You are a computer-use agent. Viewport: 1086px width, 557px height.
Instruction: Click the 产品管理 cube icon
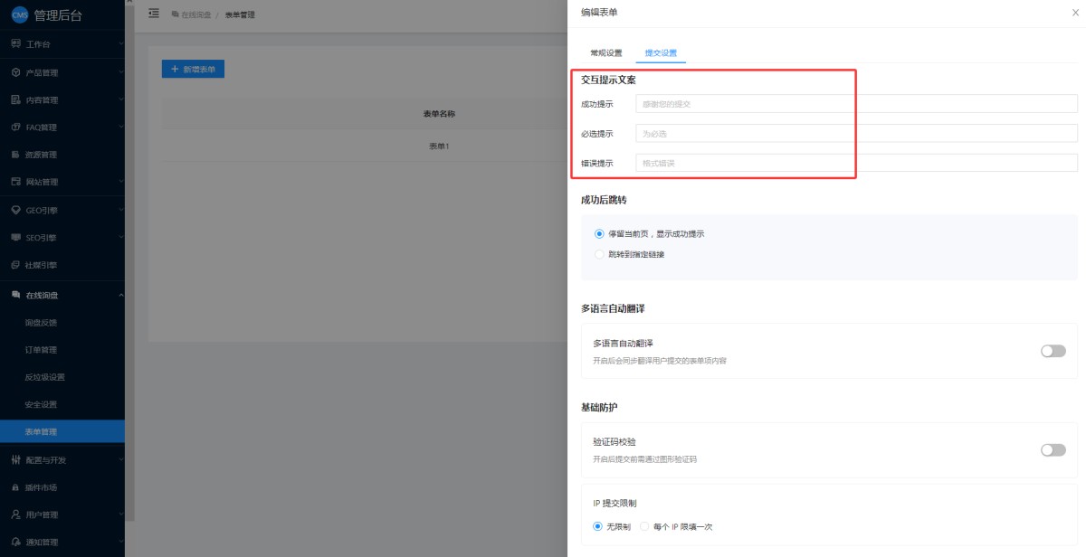pyautogui.click(x=15, y=72)
